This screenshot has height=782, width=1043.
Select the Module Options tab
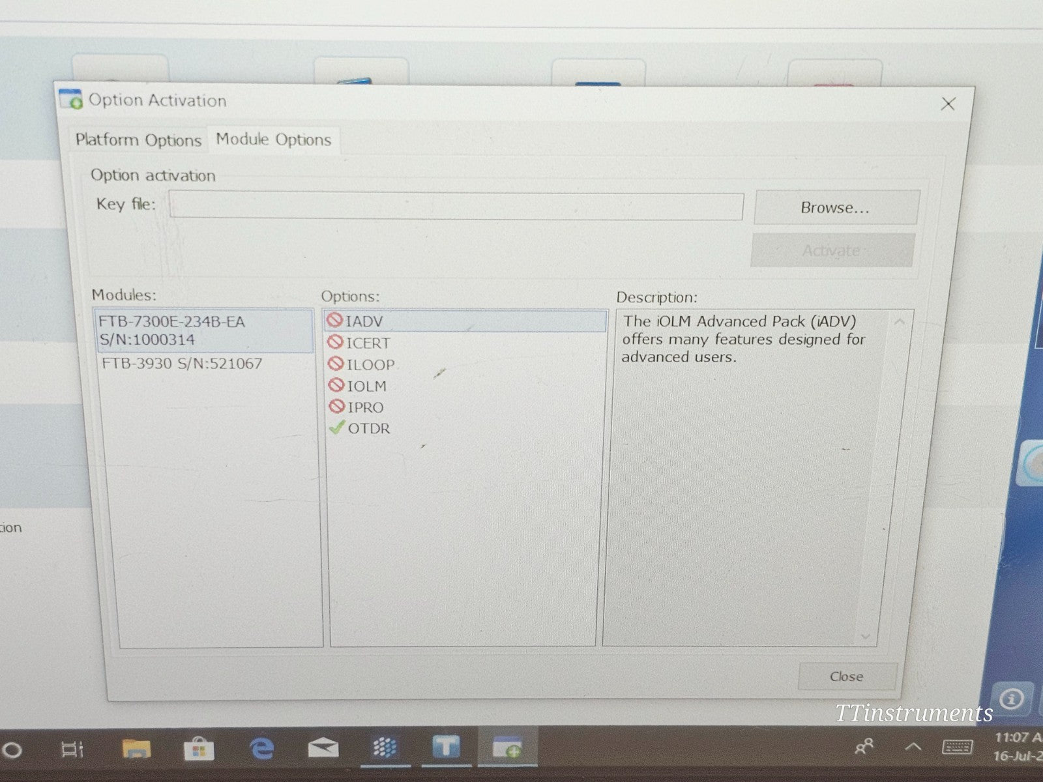click(274, 139)
